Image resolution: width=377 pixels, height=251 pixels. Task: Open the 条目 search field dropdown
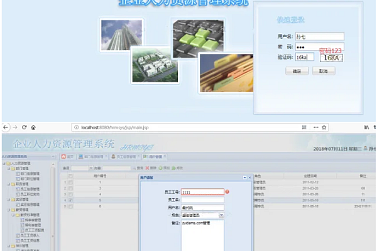(x=91, y=168)
